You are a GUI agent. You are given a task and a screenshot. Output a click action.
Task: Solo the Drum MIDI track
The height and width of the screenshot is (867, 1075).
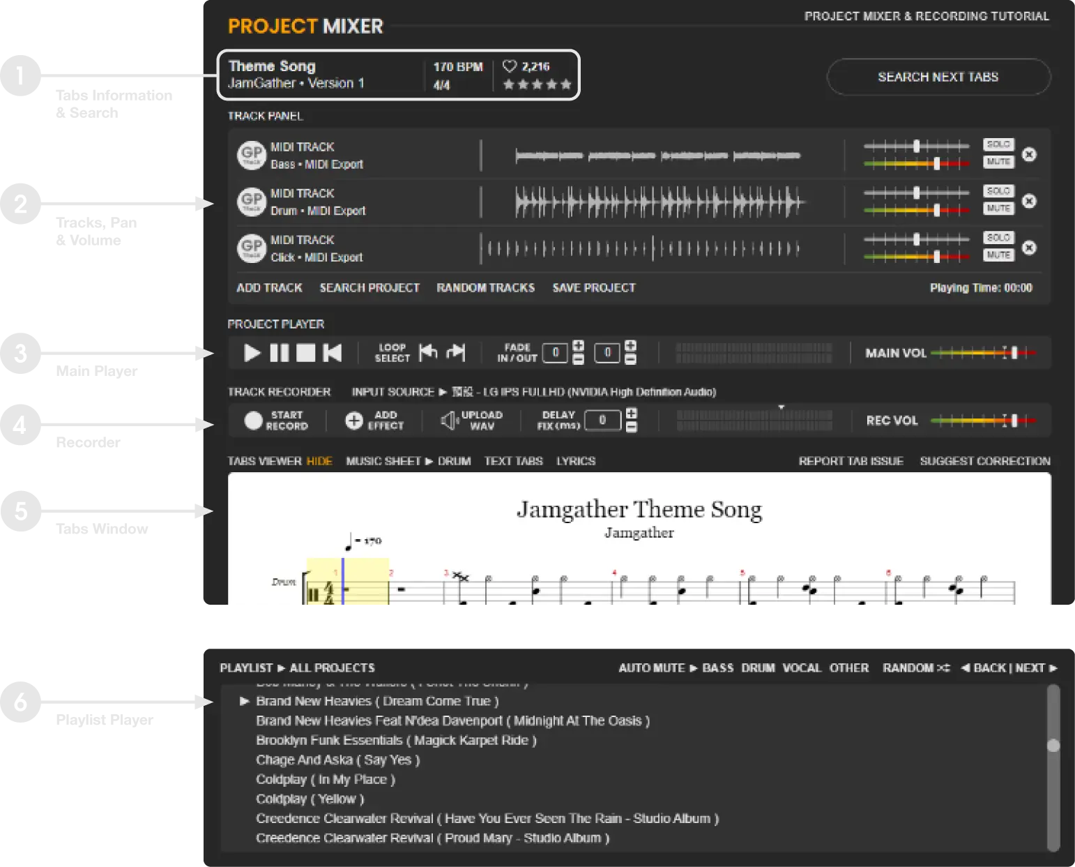998,191
